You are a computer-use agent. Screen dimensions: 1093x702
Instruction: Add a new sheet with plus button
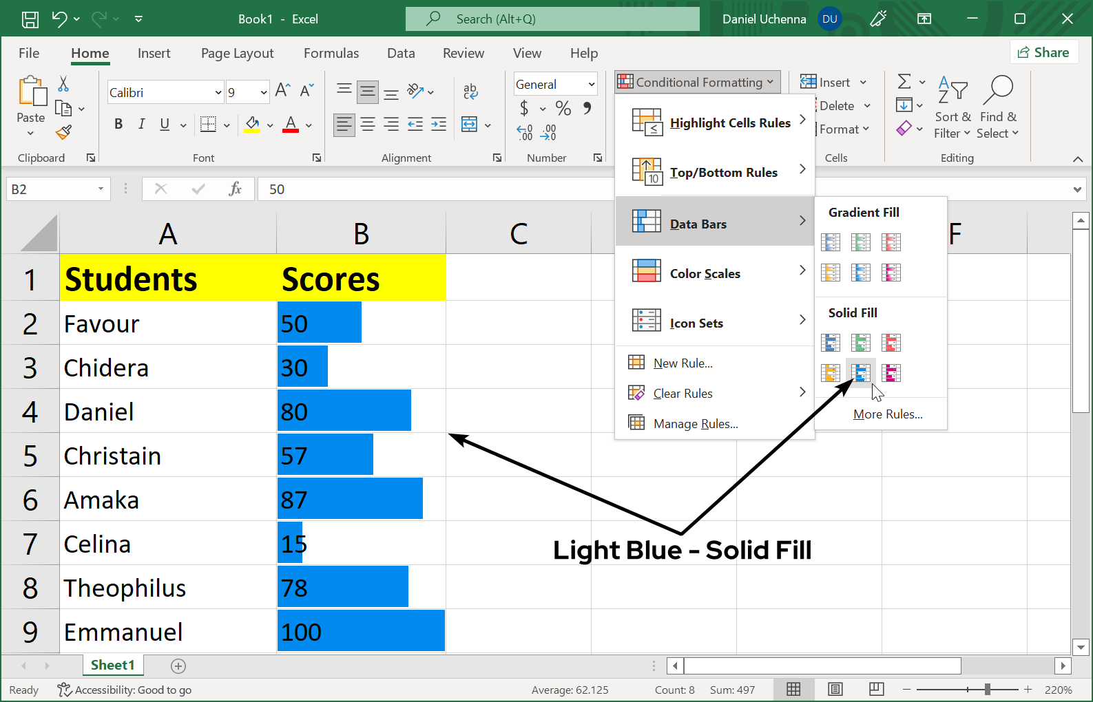tap(178, 666)
